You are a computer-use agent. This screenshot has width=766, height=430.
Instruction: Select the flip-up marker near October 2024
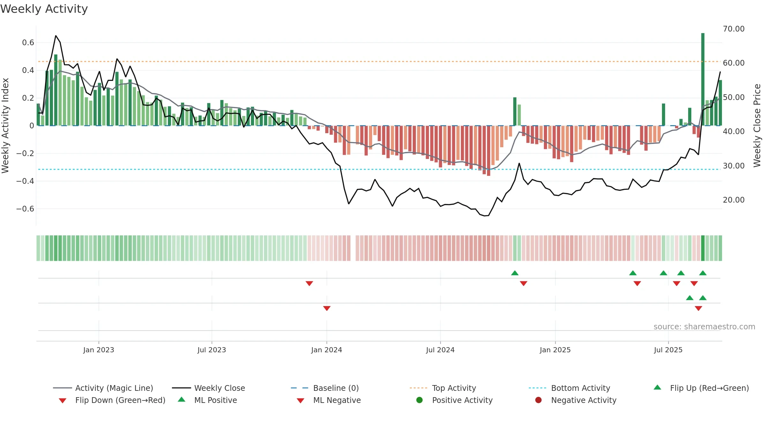(515, 273)
